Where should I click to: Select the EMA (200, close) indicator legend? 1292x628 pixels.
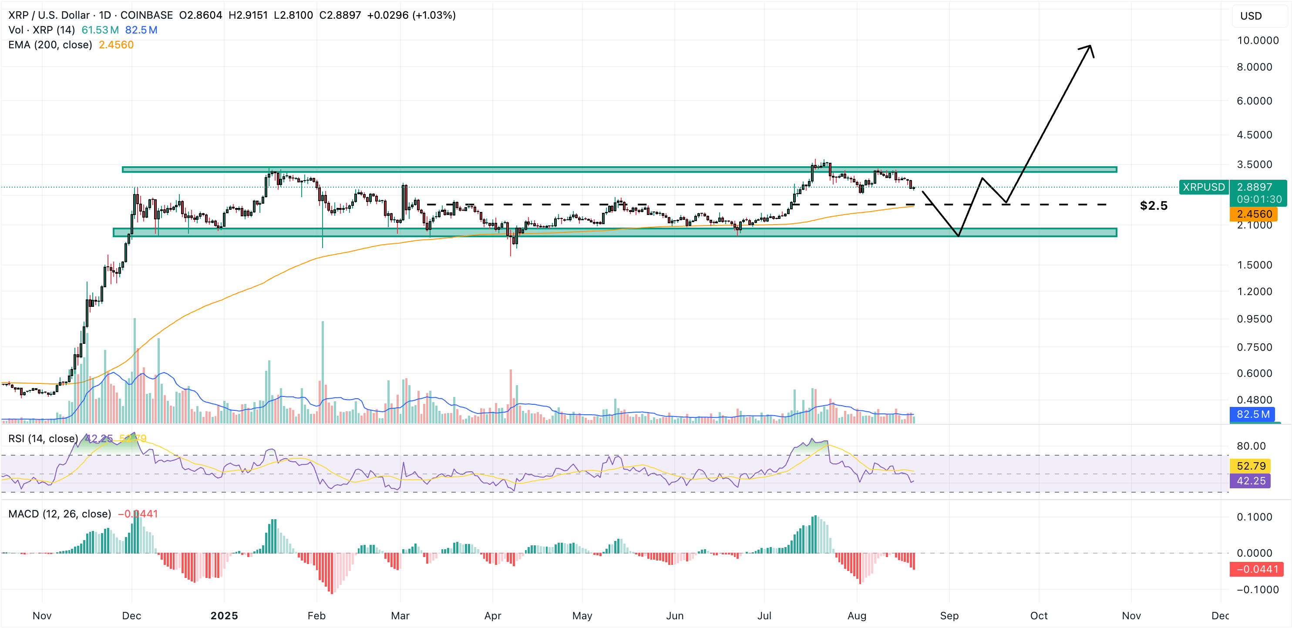[x=50, y=45]
